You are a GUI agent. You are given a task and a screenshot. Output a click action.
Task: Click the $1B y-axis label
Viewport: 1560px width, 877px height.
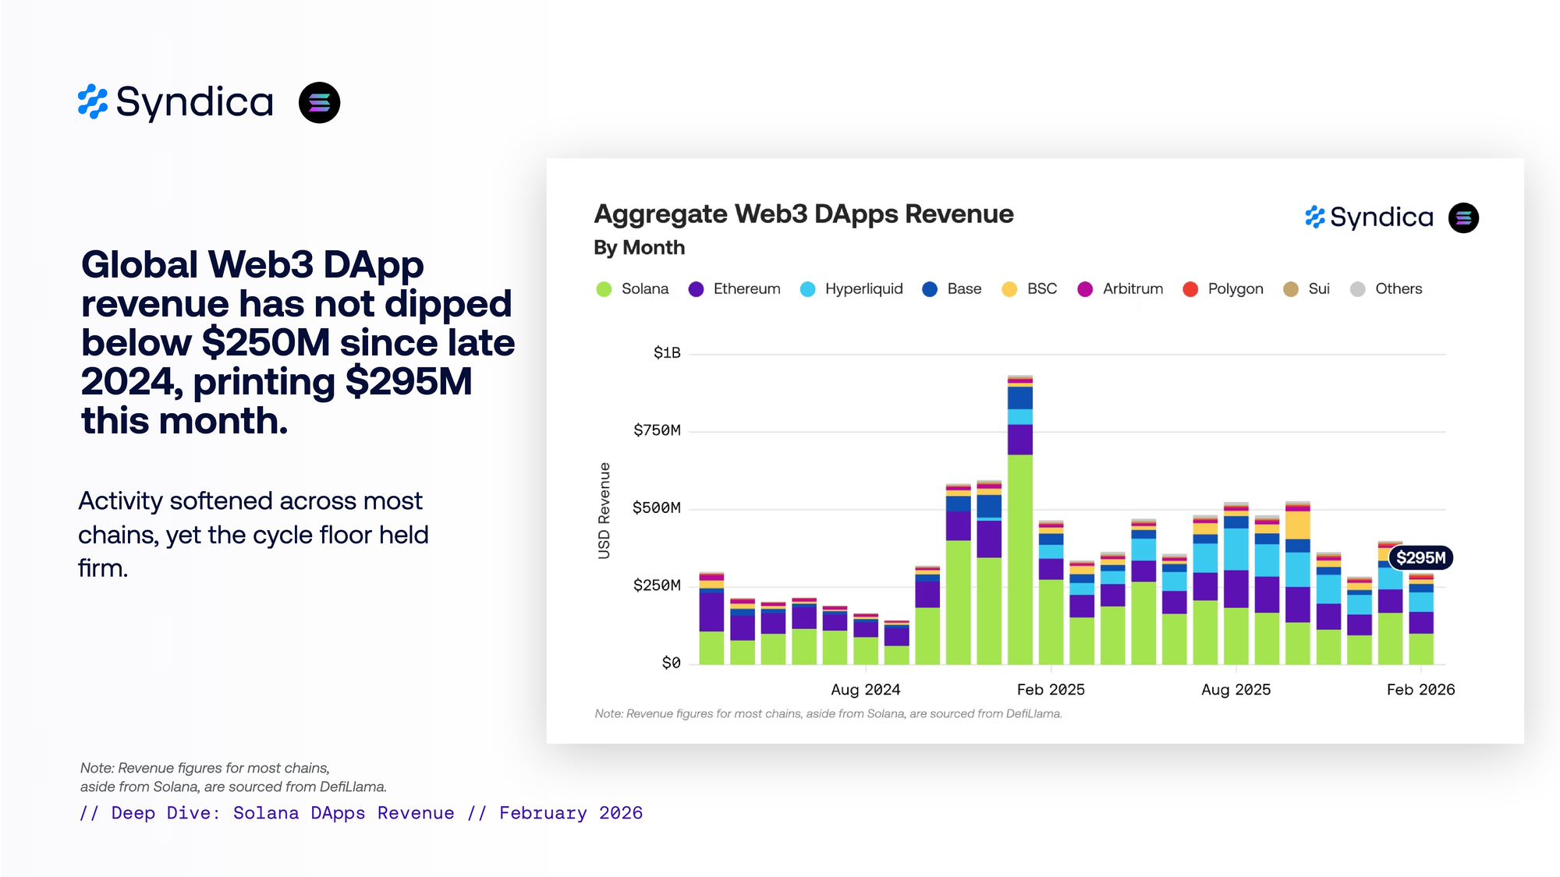click(x=667, y=353)
